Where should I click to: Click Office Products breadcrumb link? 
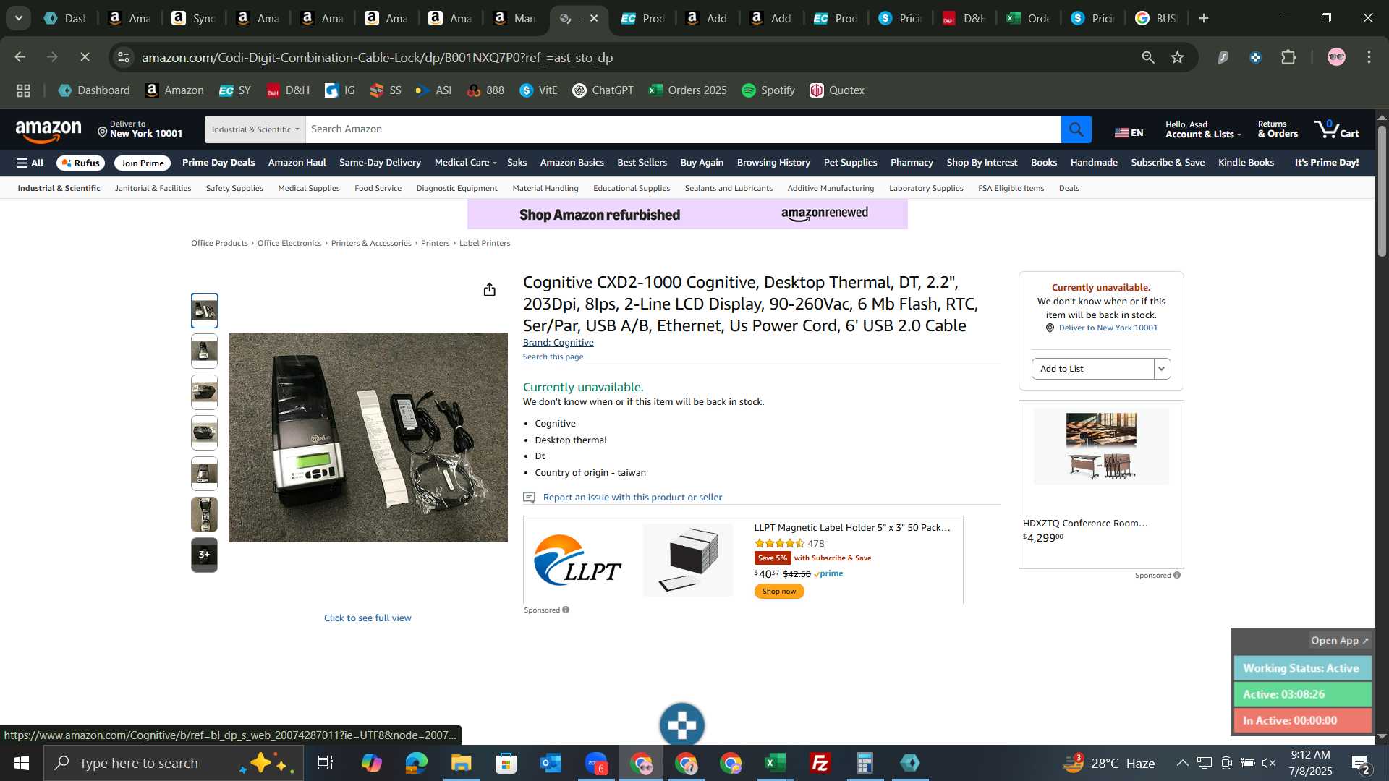point(219,243)
